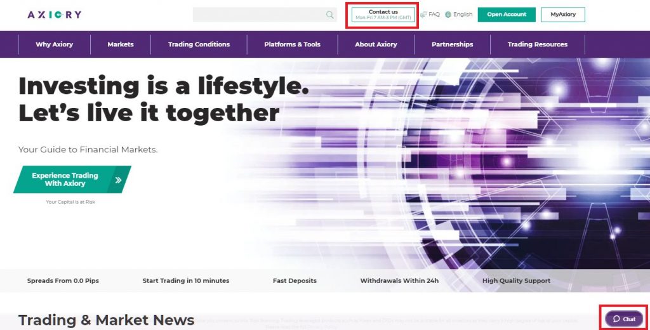Click Your Guide to Financial Markets text
Image resolution: width=650 pixels, height=330 pixels.
(88, 150)
